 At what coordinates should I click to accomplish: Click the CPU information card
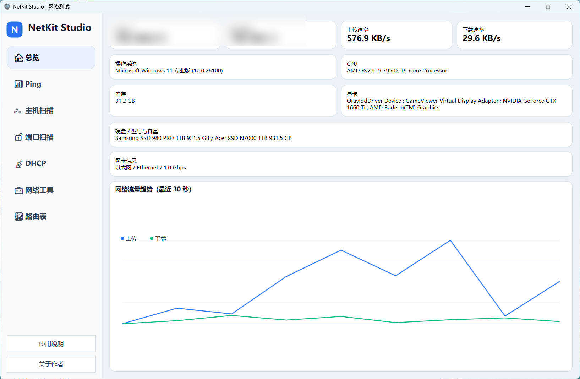[456, 67]
